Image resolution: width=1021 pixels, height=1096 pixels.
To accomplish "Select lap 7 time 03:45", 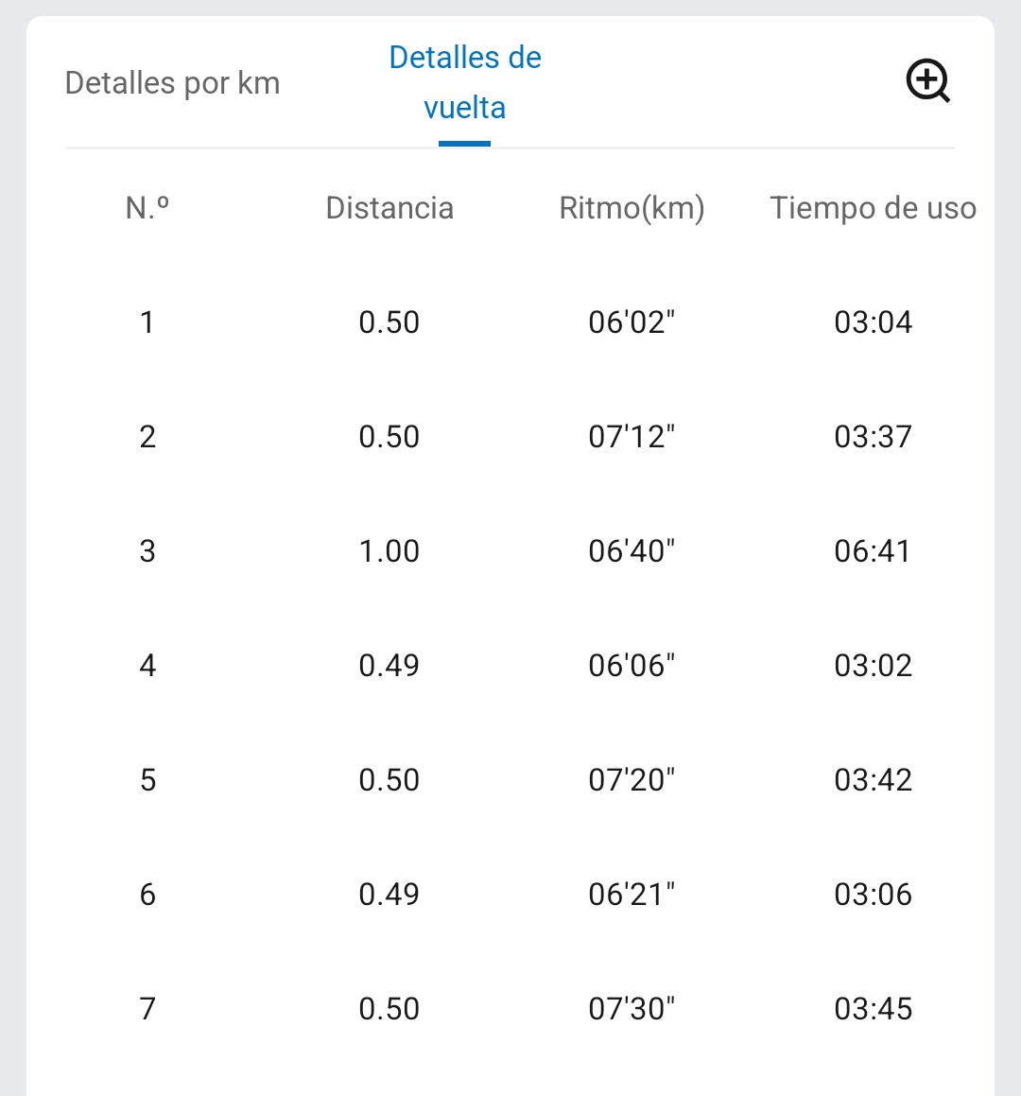I will [873, 1009].
